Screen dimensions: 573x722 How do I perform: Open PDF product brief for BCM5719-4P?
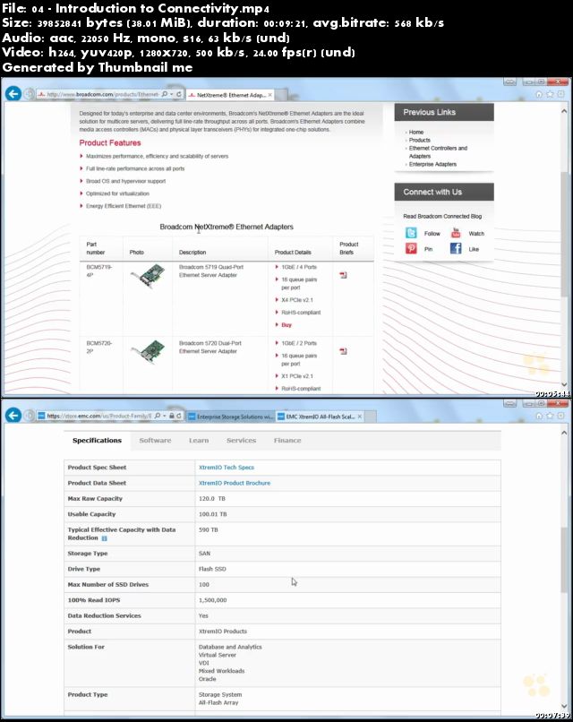pyautogui.click(x=343, y=275)
